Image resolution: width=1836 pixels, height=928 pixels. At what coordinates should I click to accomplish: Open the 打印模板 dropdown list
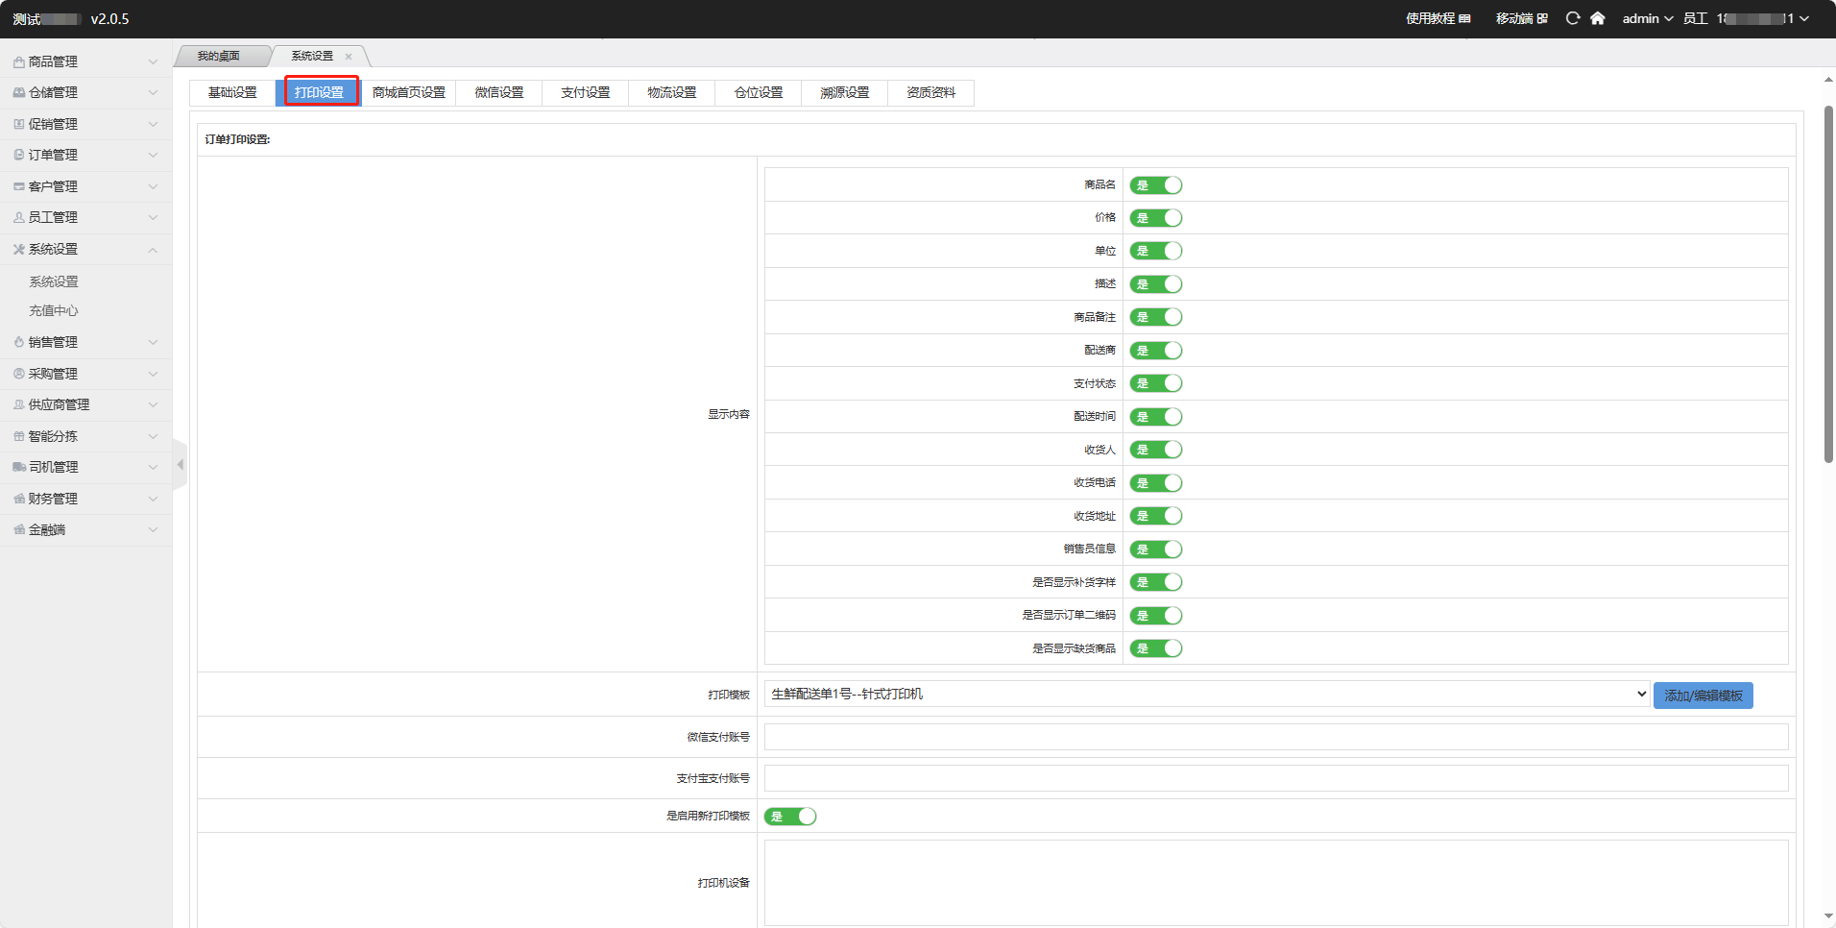pos(1206,694)
